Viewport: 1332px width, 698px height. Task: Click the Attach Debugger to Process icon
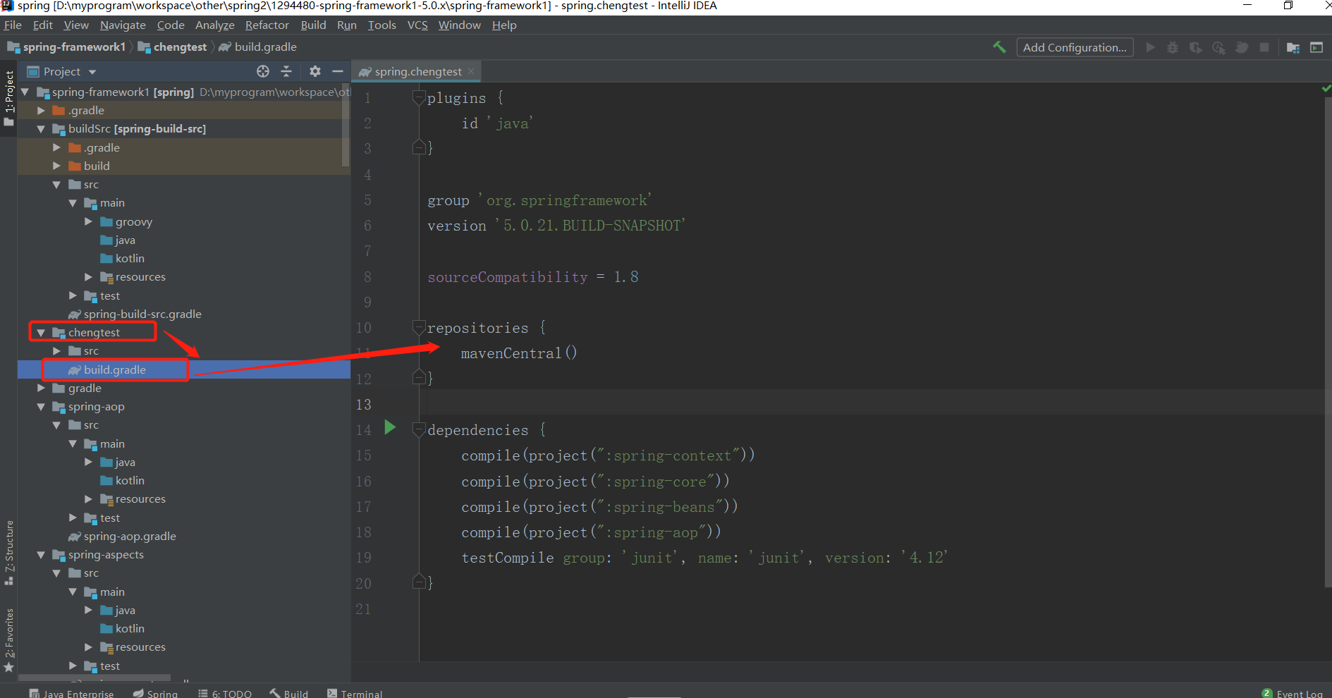1242,47
